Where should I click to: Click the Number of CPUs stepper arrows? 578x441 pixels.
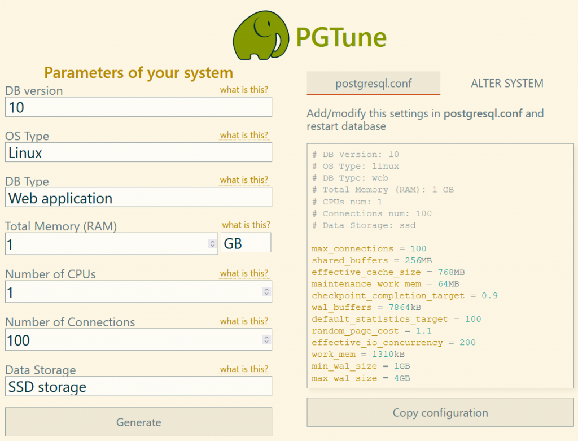(x=266, y=292)
